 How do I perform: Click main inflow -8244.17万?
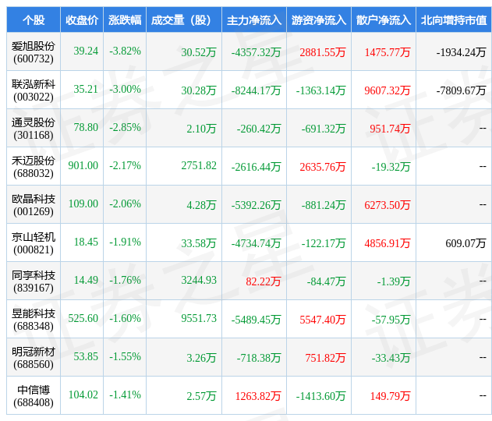coord(256,90)
